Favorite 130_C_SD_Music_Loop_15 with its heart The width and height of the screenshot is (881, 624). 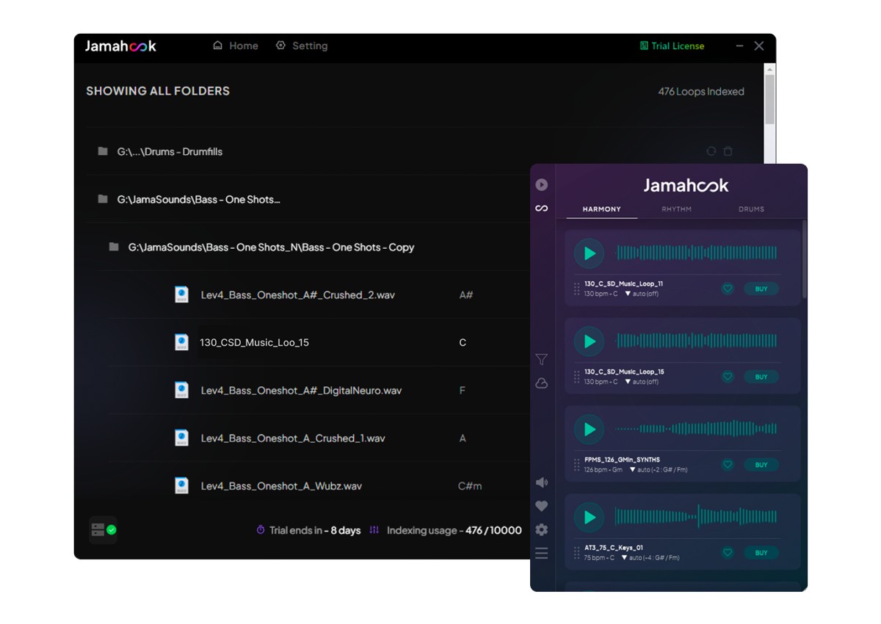click(x=728, y=377)
